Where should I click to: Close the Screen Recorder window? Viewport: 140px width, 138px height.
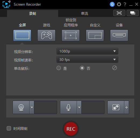136,4
